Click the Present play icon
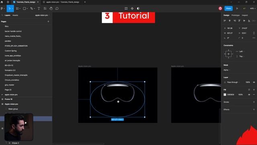The height and width of the screenshot is (145, 257). (x=237, y=8)
